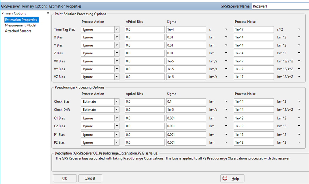
Task: Change VX Bias Sigma unit arrow
Action: point(226,61)
